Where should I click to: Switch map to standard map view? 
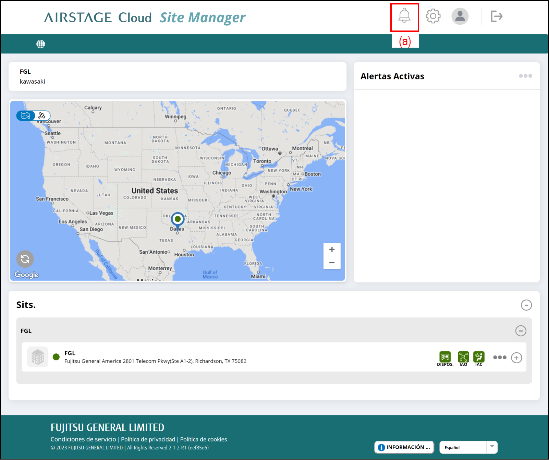point(25,116)
